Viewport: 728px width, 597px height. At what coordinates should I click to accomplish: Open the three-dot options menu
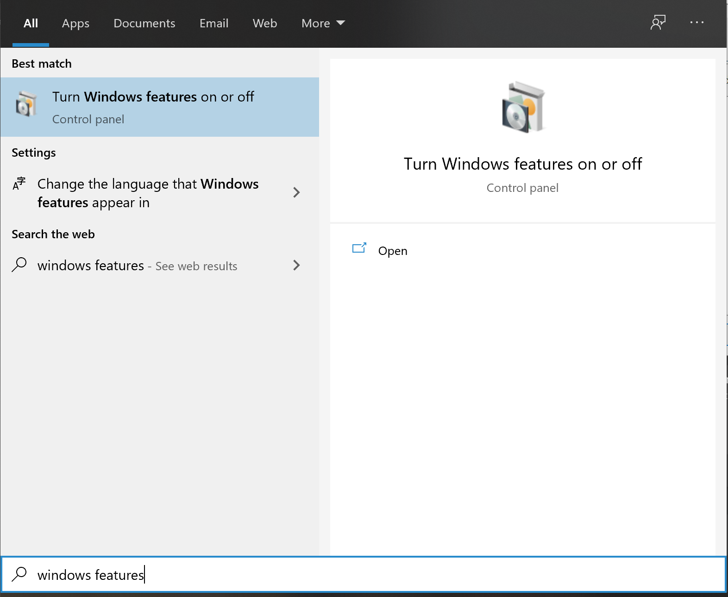point(697,22)
